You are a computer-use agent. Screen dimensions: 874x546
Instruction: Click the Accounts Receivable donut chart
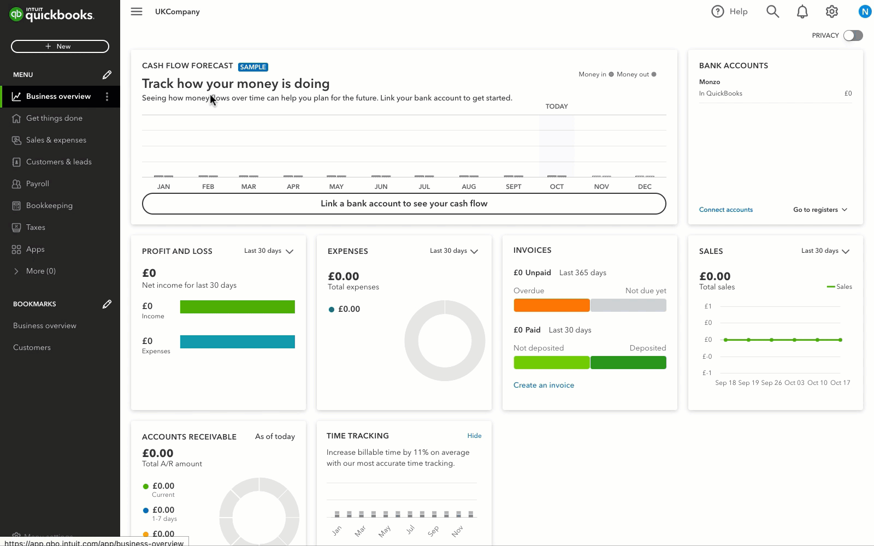point(259,512)
